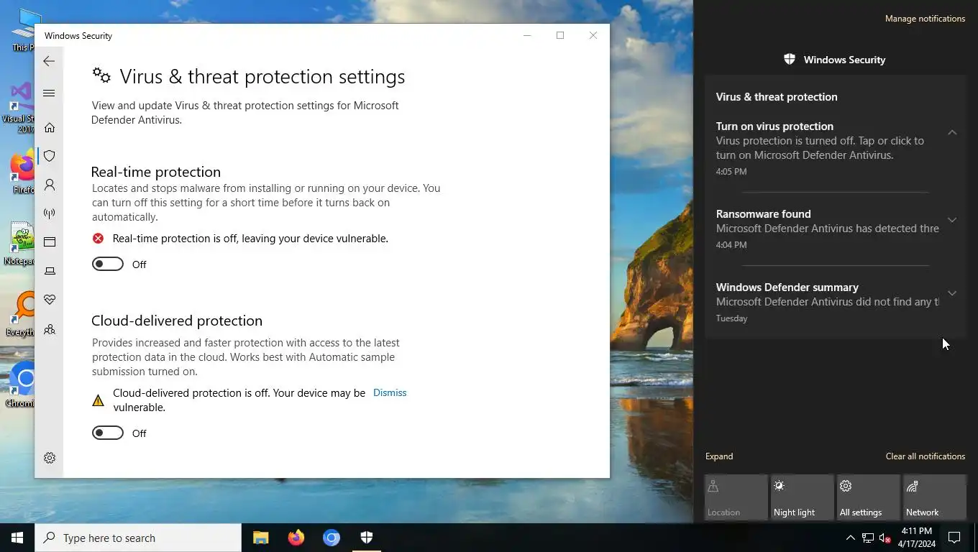Open Family options sidebar icon
The height and width of the screenshot is (552, 978).
click(50, 330)
